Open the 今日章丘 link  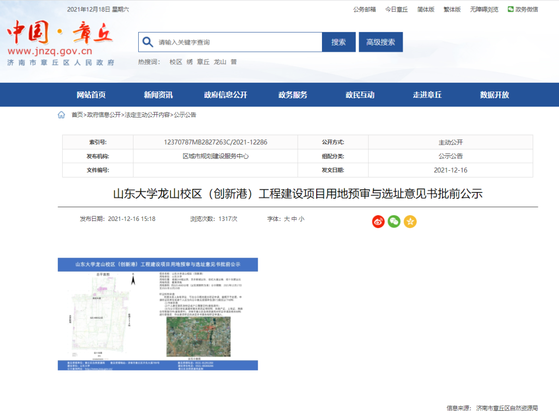pyautogui.click(x=396, y=9)
